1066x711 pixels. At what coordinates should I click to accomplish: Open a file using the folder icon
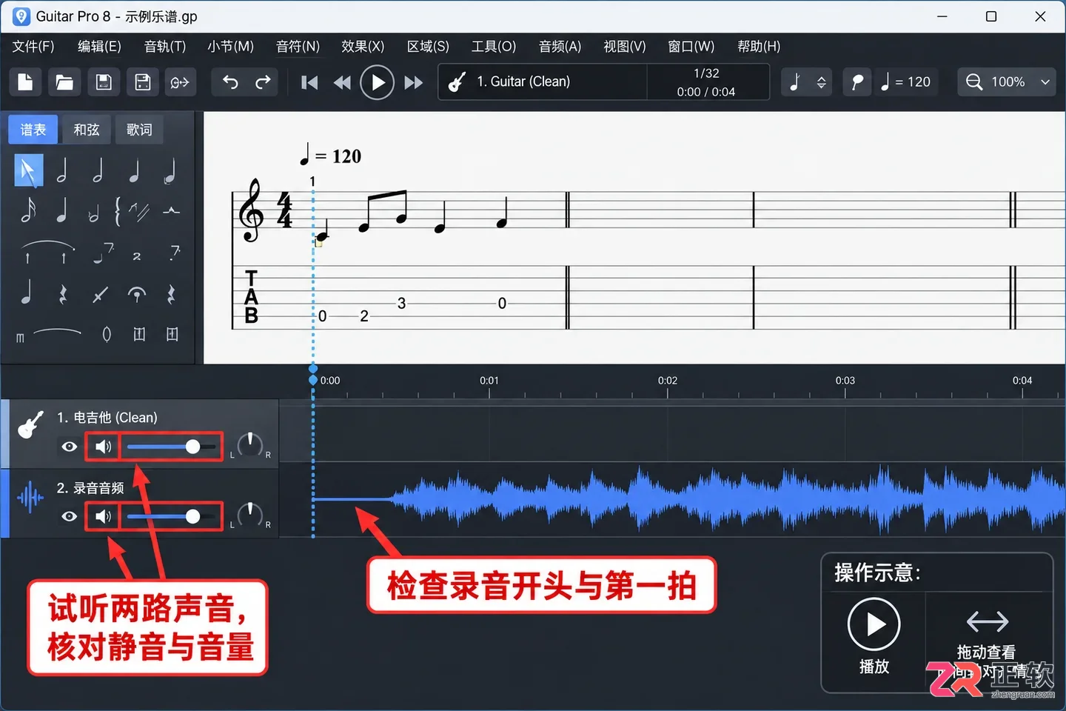(x=64, y=81)
